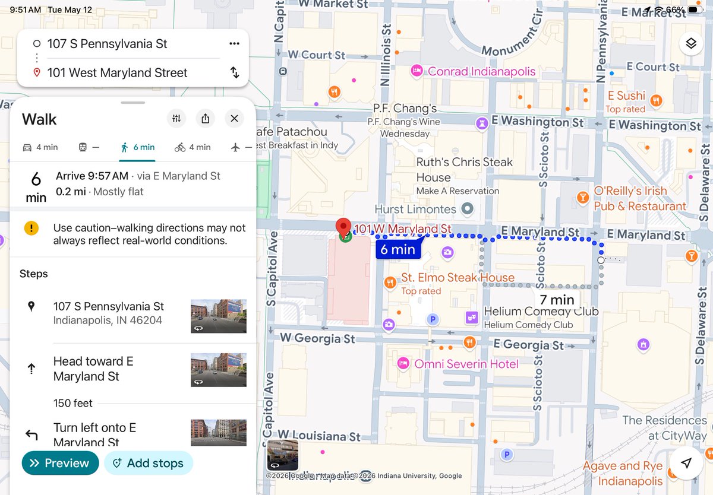Swap start and destination with reverse arrows
The height and width of the screenshot is (495, 713).
(x=235, y=72)
